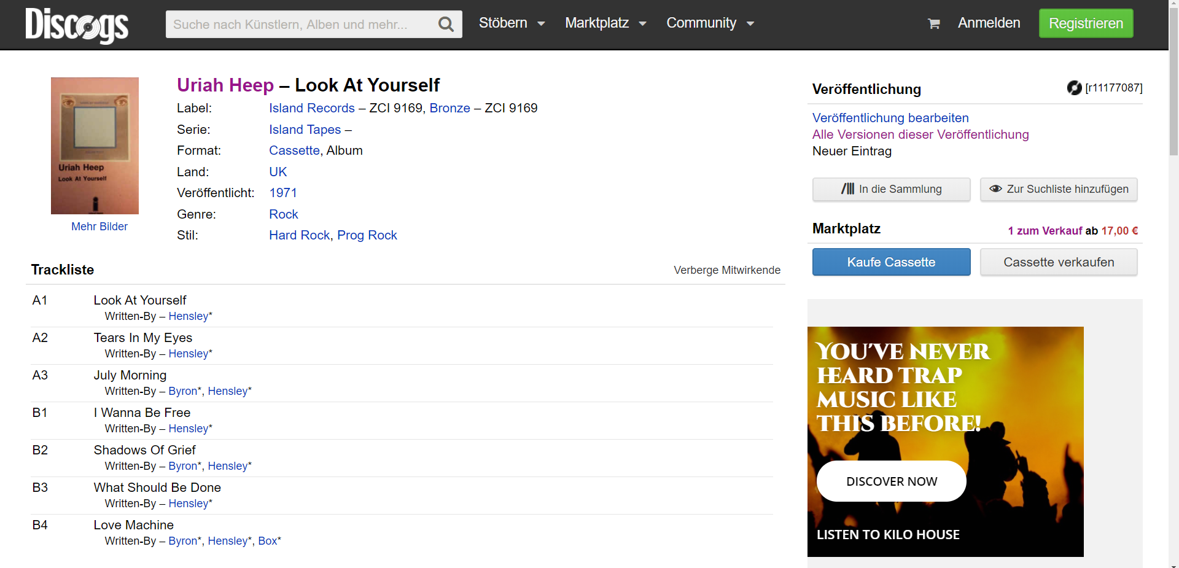
Task: Open Hard Rock style link
Action: 300,235
